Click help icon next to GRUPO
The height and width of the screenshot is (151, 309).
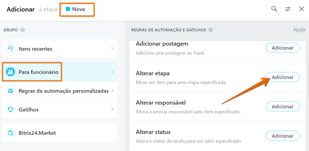(x=23, y=30)
